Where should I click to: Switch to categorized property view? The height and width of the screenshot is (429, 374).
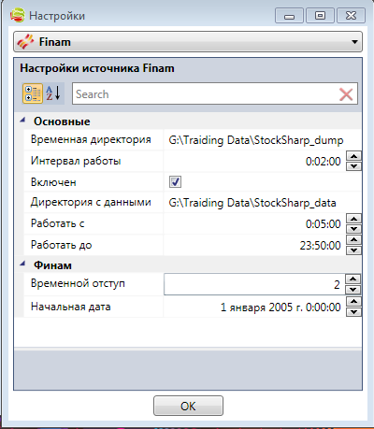(33, 93)
